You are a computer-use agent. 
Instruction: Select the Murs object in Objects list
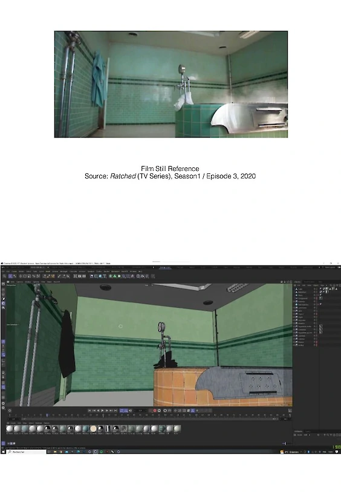(300, 295)
